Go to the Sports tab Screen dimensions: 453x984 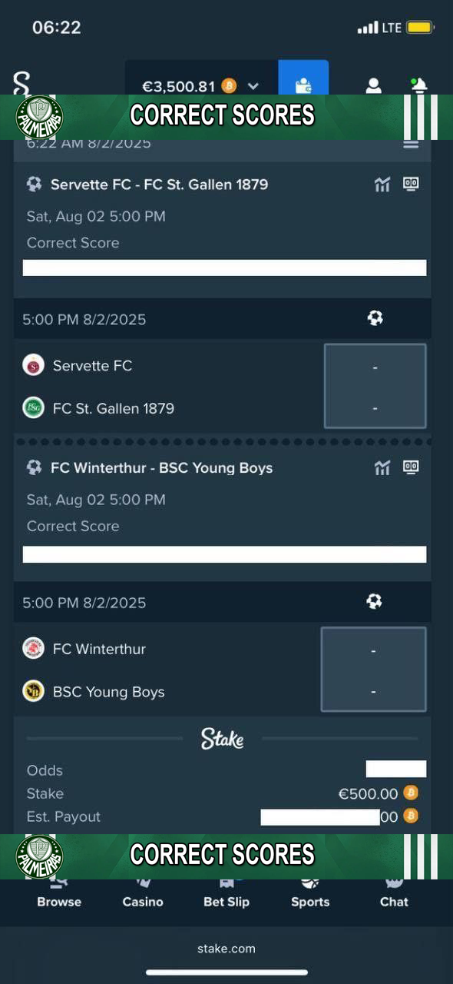(310, 894)
